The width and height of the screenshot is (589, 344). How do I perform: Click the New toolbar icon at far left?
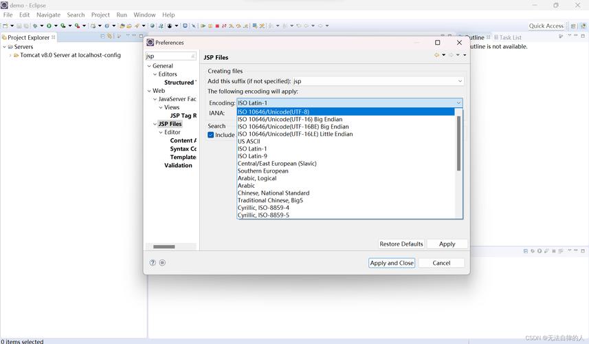point(5,26)
